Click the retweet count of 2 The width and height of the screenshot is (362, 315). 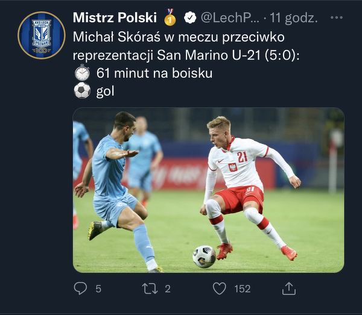coord(168,289)
